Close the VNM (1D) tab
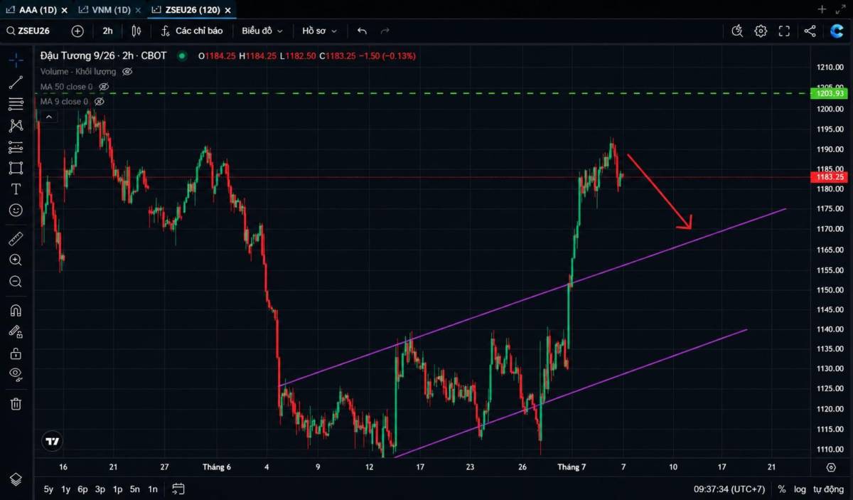The height and width of the screenshot is (500, 853). [138, 10]
